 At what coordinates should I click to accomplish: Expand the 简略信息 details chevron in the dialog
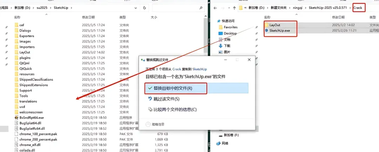point(148,124)
